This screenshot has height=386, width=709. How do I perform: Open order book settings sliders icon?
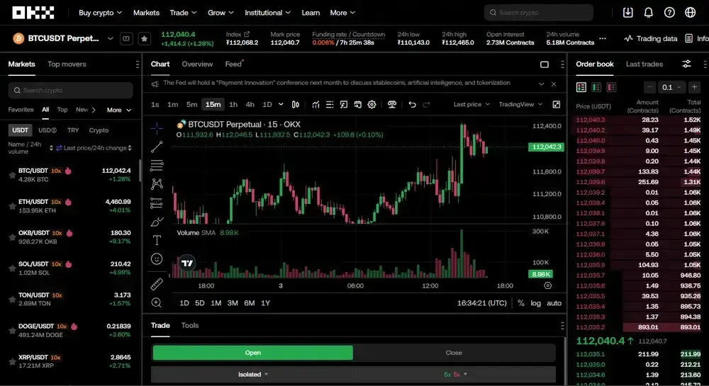[x=686, y=64]
